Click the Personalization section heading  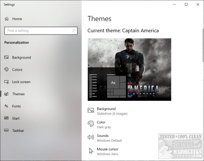17,42
